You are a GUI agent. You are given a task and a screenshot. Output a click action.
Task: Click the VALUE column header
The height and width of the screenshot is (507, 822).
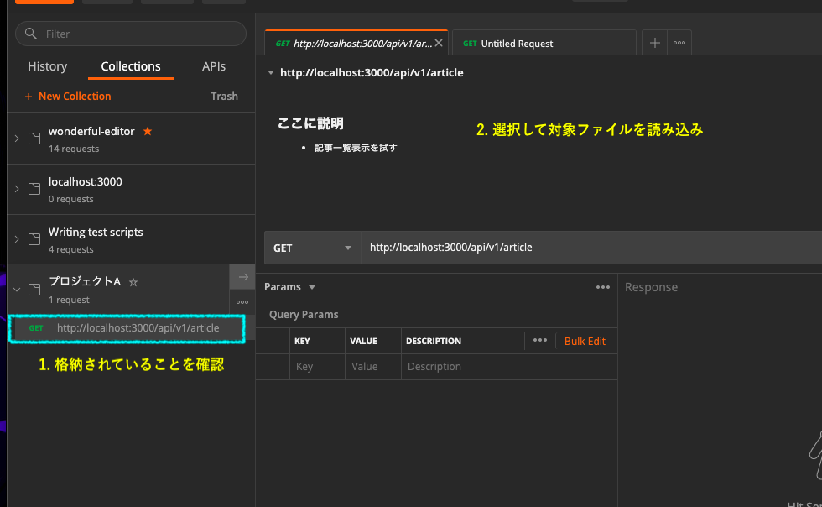tap(363, 341)
